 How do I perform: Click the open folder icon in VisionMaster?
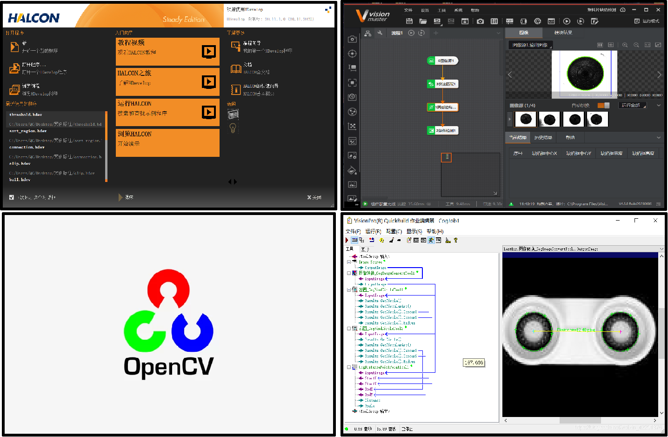tap(423, 21)
